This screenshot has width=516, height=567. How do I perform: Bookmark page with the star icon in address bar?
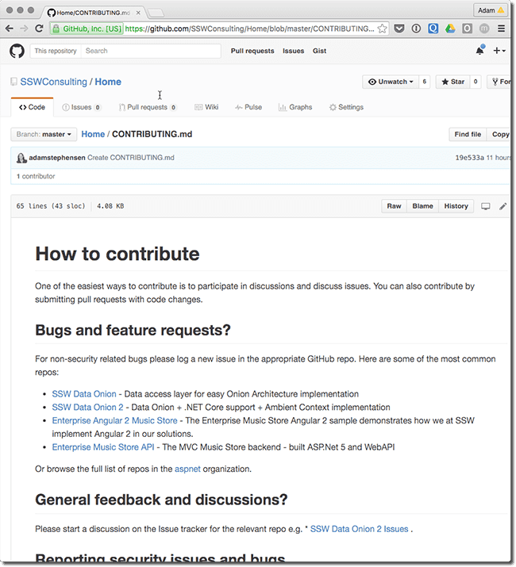pyautogui.click(x=383, y=29)
